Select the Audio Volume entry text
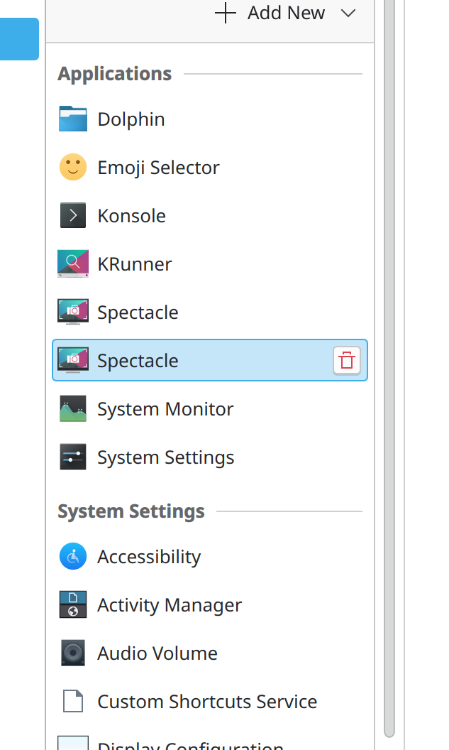The image size is (449, 750). [157, 653]
